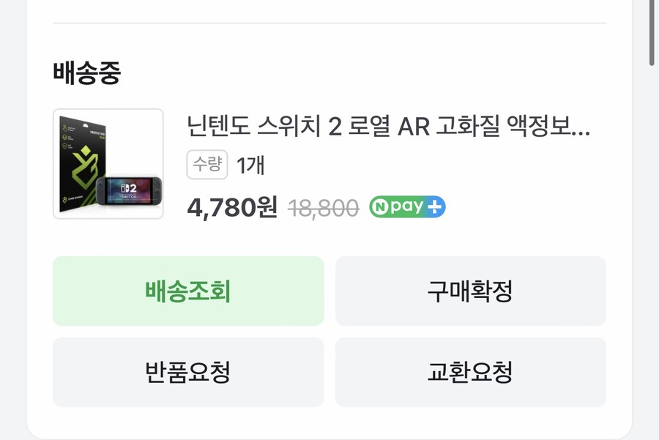Open 배송조회 to track delivery
659x440 pixels.
pyautogui.click(x=187, y=291)
